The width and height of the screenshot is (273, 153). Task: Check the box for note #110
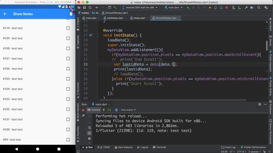click(x=68, y=28)
